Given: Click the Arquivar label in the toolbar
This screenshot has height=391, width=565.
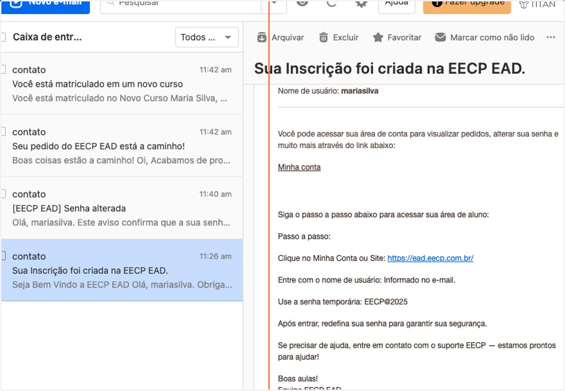Looking at the screenshot, I should click(288, 38).
